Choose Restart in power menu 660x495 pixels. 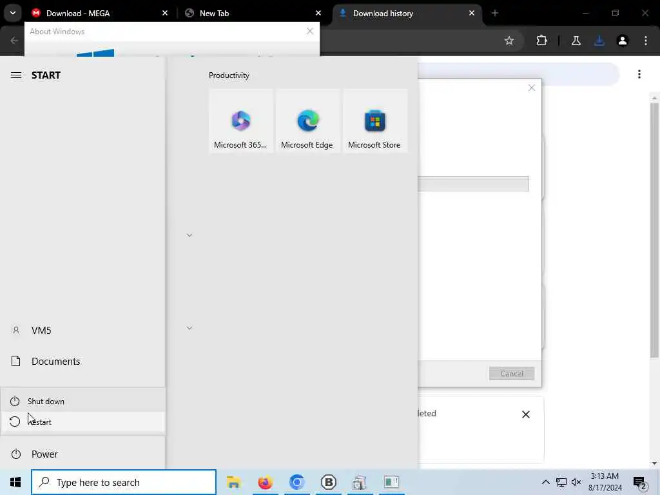[x=82, y=422]
